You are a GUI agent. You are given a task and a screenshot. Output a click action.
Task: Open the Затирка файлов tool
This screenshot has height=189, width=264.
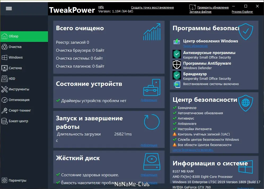200,12
